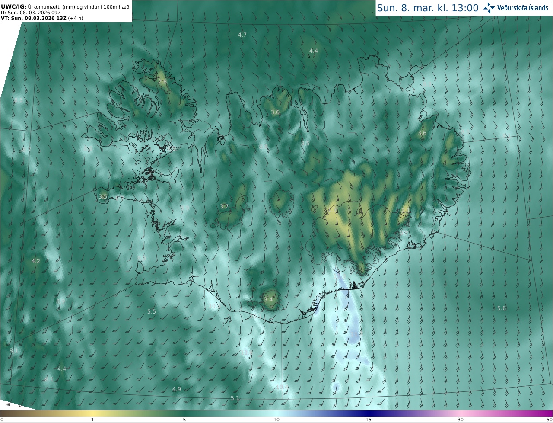Click the '15' tick label on colour scale
This screenshot has height=423, width=553.
tap(369, 420)
